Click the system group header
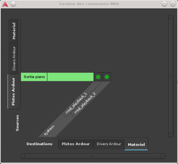 (x=49, y=130)
